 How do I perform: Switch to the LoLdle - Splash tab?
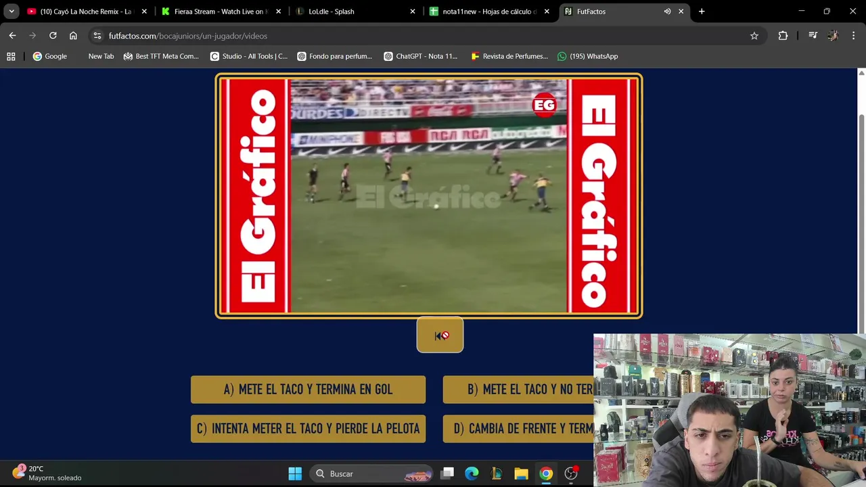(356, 11)
